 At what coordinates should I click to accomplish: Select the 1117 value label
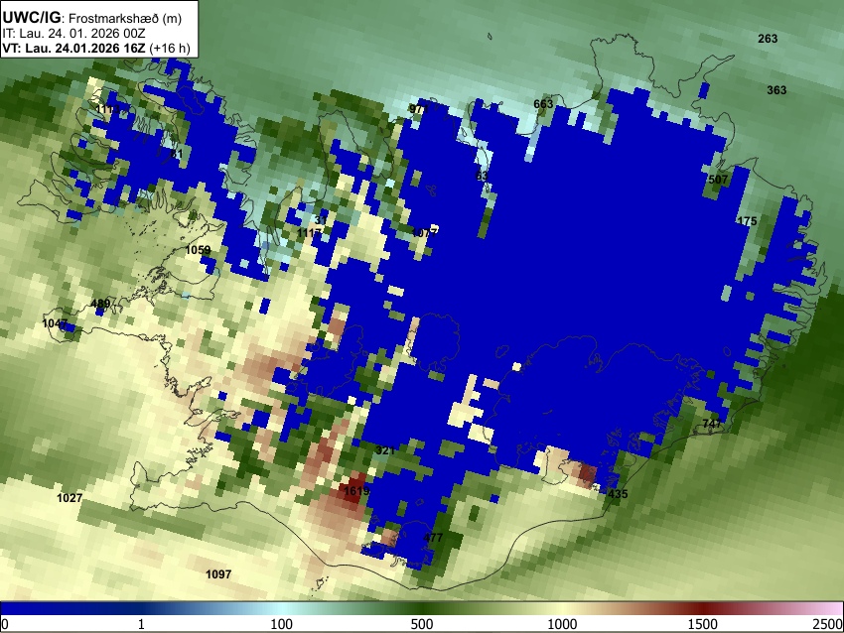click(x=310, y=232)
